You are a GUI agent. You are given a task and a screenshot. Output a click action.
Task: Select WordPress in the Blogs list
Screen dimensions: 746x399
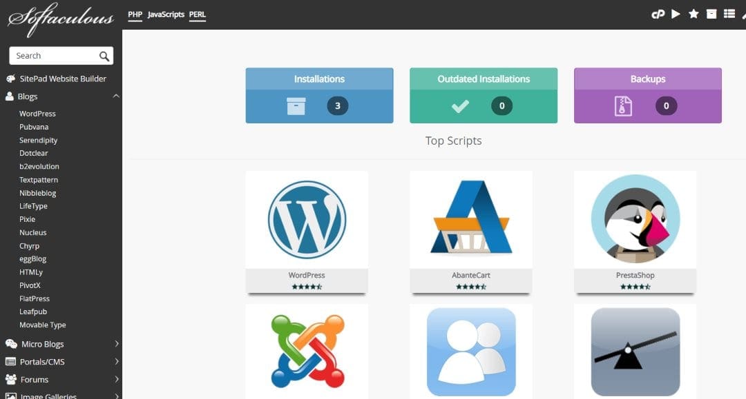[x=37, y=114]
